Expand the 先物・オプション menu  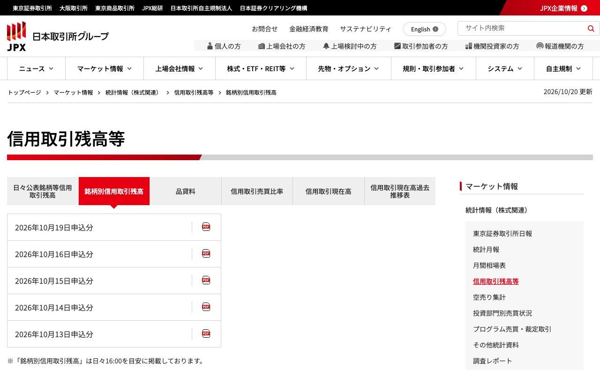[x=349, y=68]
